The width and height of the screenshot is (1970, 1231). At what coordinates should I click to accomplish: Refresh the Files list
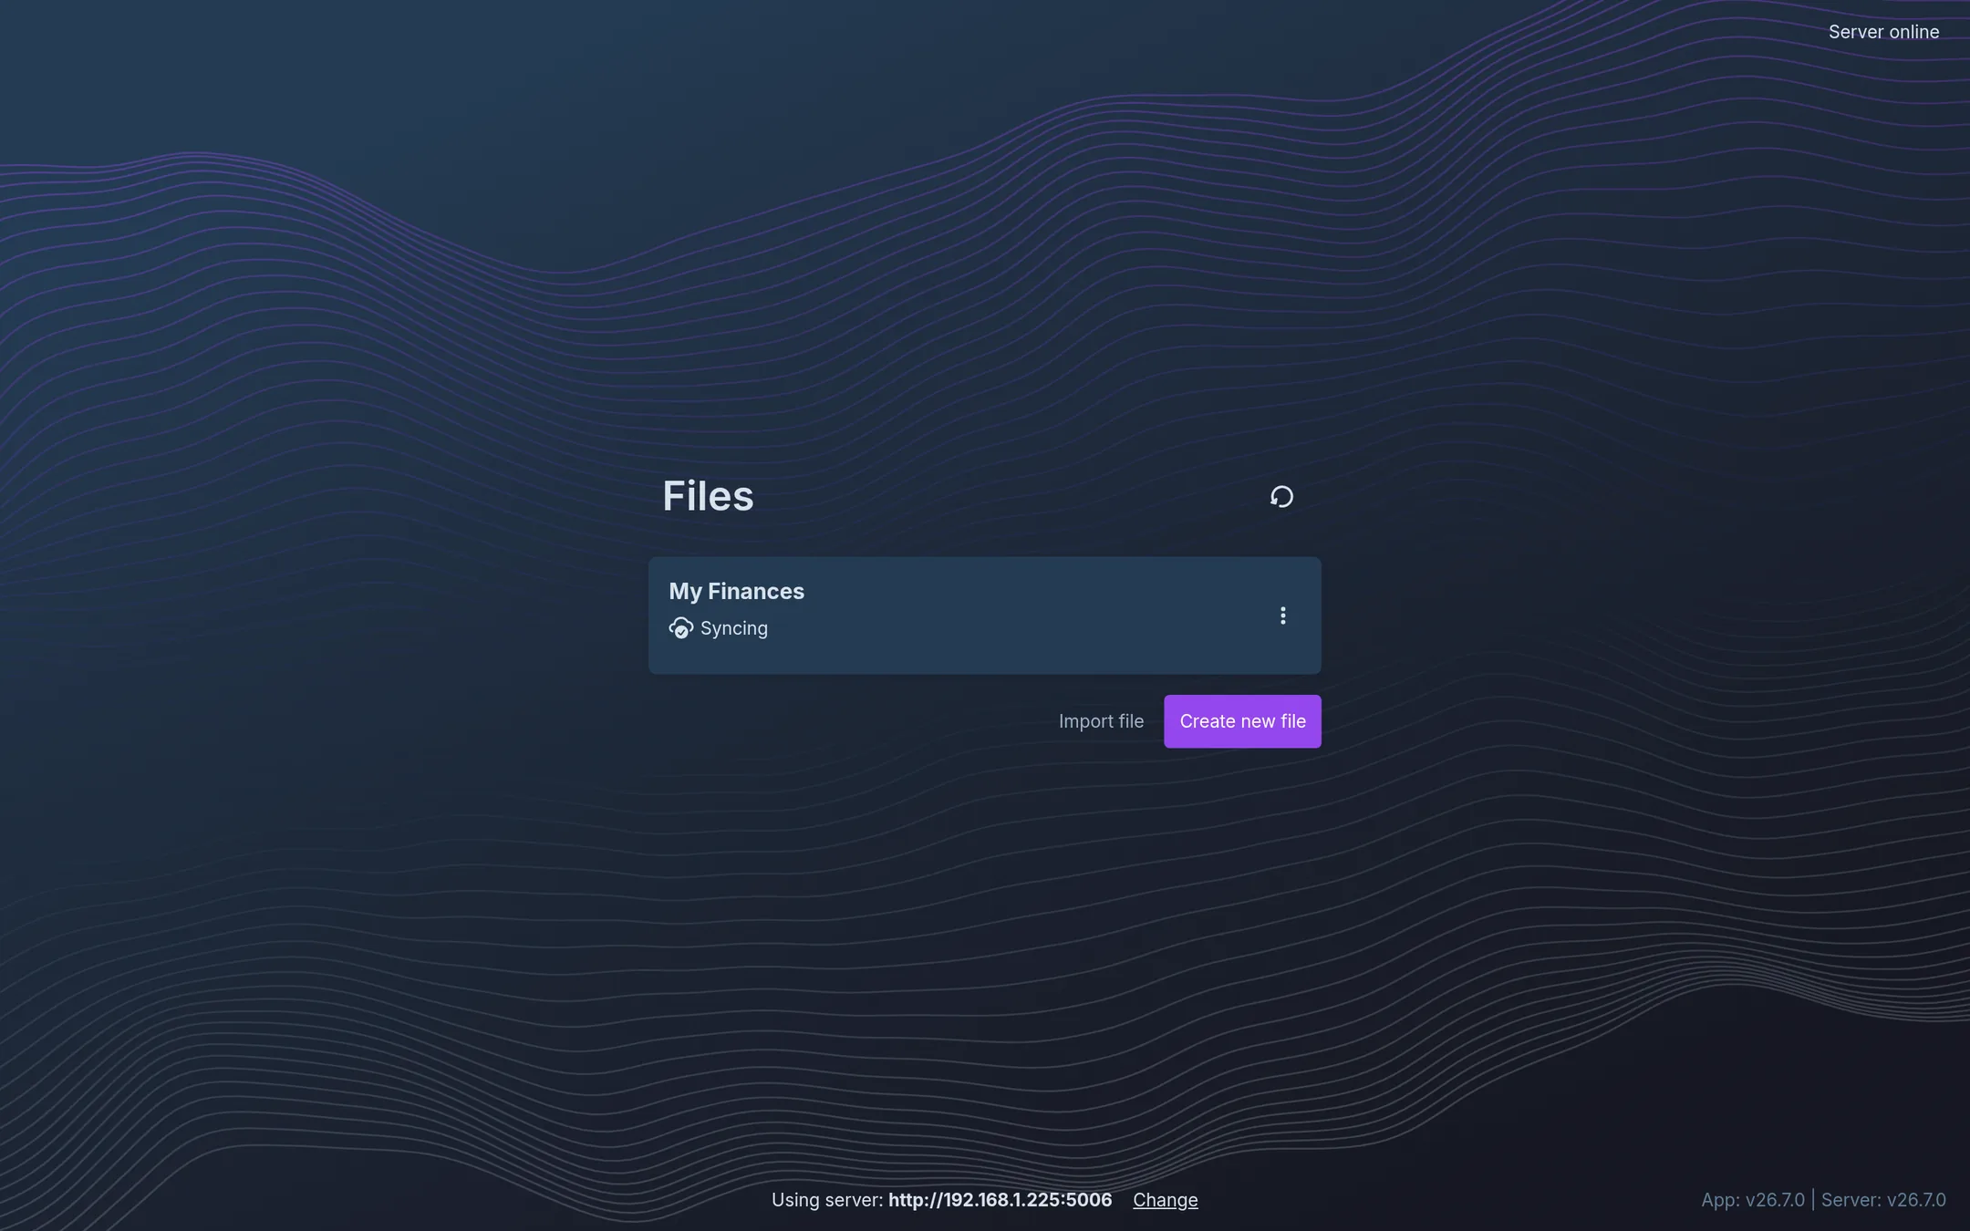pyautogui.click(x=1281, y=496)
